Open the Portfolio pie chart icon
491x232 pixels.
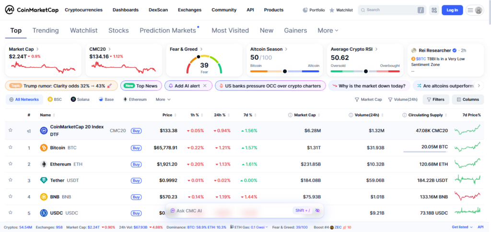305,10
